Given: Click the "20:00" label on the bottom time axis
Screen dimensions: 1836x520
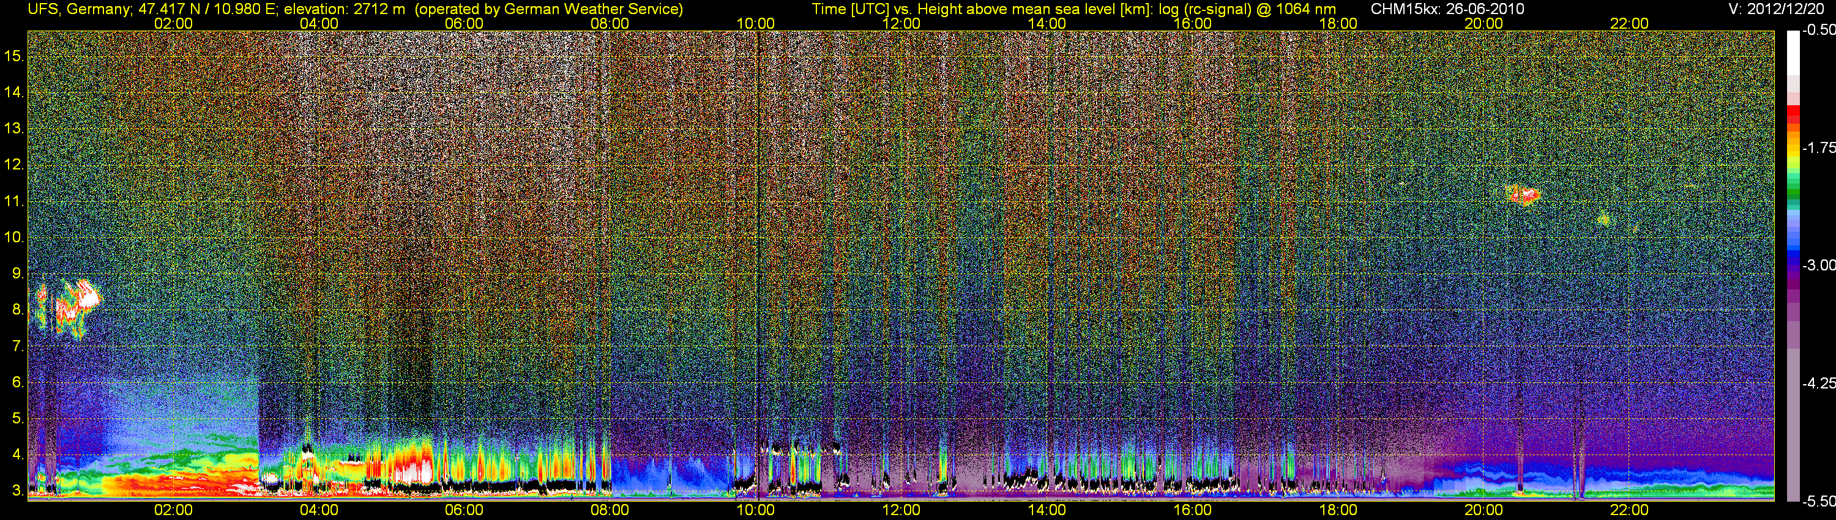Looking at the screenshot, I should coord(1484,510).
